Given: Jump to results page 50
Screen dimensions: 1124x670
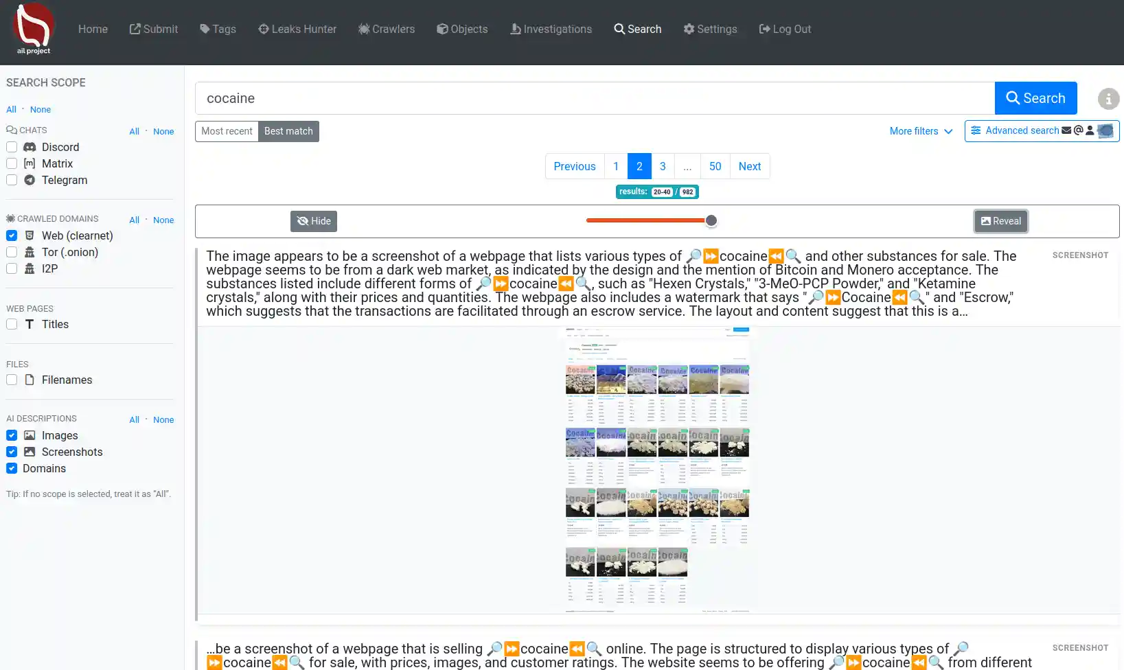Looking at the screenshot, I should tap(715, 166).
